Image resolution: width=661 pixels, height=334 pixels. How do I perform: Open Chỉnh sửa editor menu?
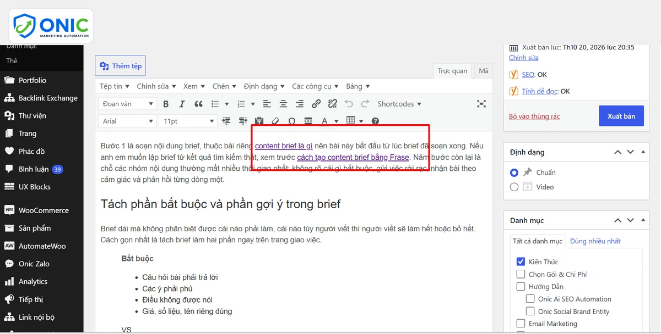pos(156,86)
